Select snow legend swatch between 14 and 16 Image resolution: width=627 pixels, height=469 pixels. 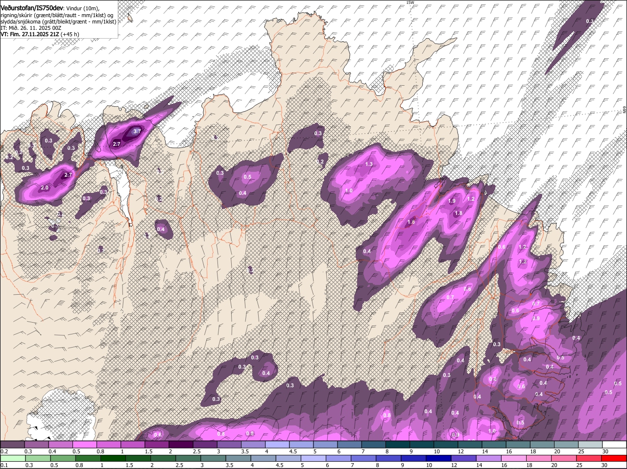click(x=494, y=444)
